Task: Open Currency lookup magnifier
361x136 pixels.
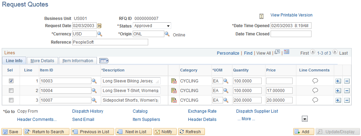Action: 99,34
